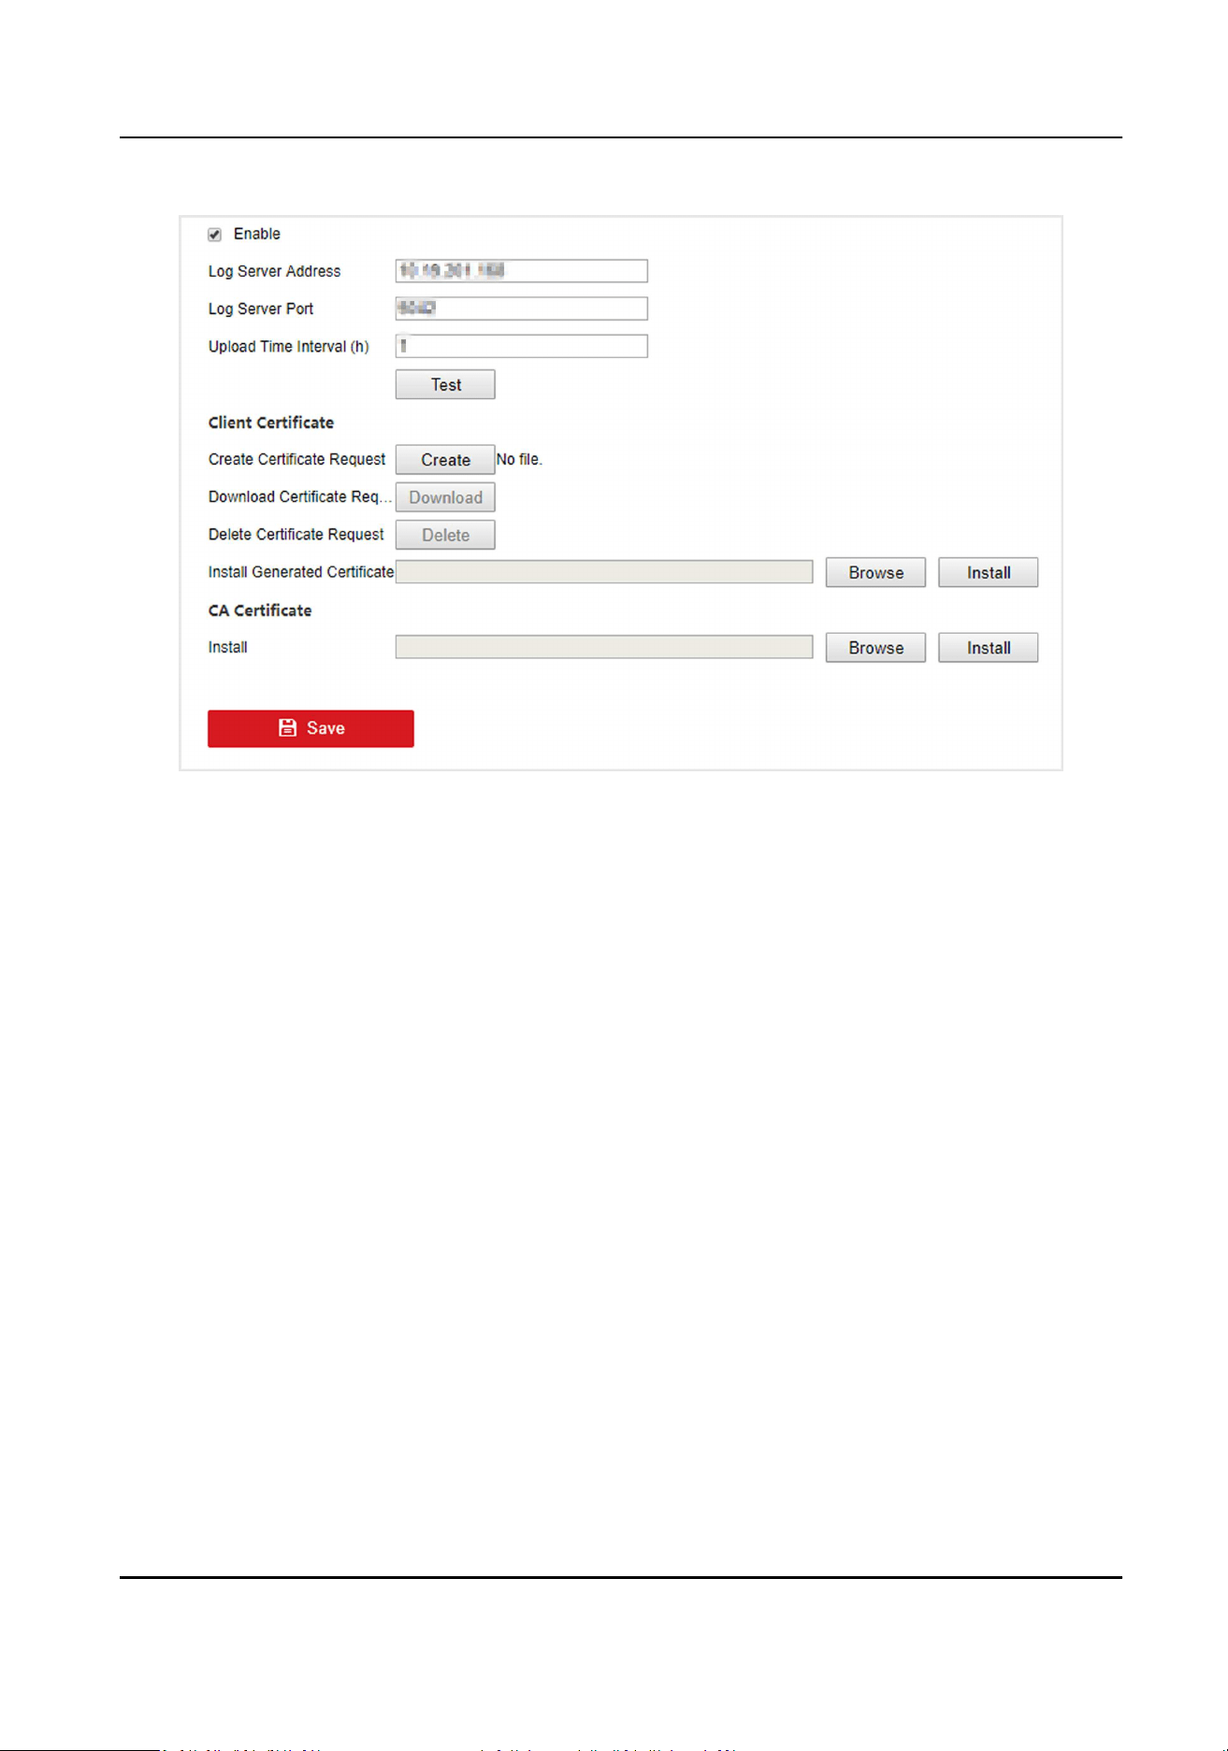Browse for the generated client certificate

pos(875,572)
